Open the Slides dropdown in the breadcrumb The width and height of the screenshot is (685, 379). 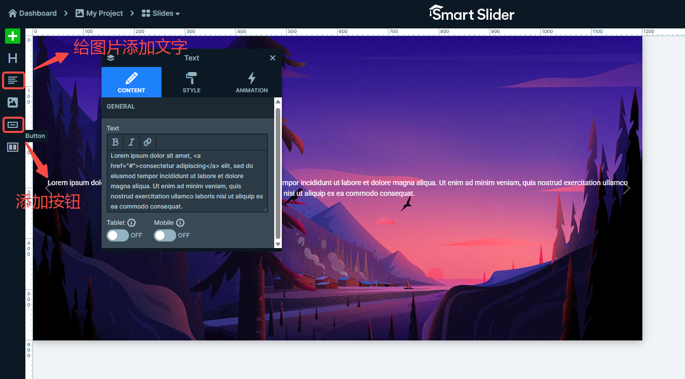point(160,13)
